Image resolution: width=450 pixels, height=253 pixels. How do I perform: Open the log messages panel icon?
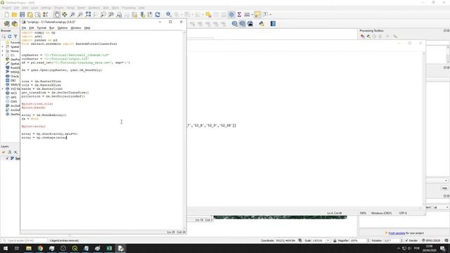pos(446,240)
